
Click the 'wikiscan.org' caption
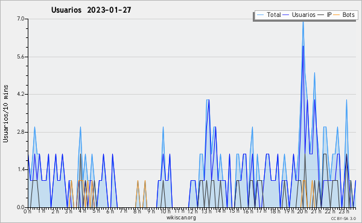181,218
